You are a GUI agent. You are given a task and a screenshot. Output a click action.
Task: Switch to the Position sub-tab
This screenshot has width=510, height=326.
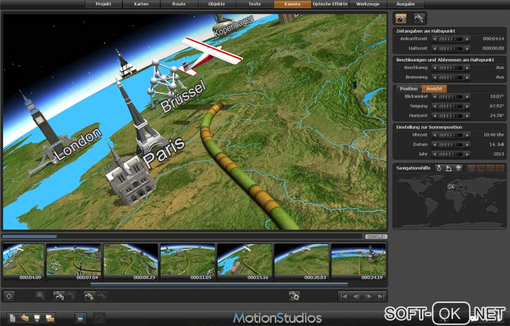click(x=408, y=88)
